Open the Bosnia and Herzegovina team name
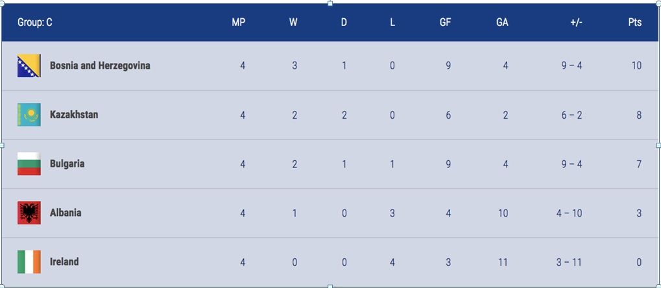661x288 pixels. [100, 66]
